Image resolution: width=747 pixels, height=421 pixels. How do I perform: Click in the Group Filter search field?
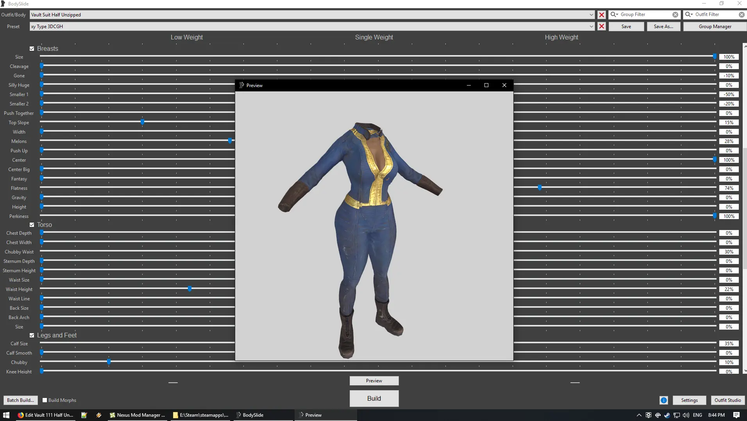tap(645, 14)
